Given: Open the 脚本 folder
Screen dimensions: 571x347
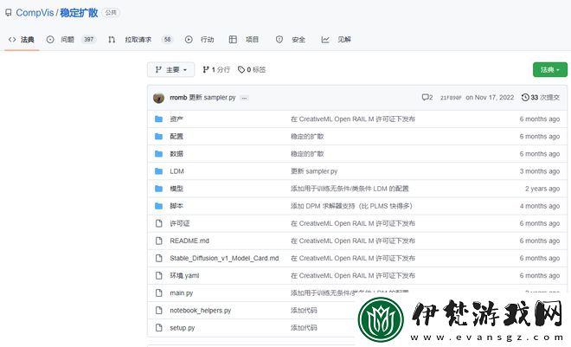Looking at the screenshot, I should click(176, 206).
